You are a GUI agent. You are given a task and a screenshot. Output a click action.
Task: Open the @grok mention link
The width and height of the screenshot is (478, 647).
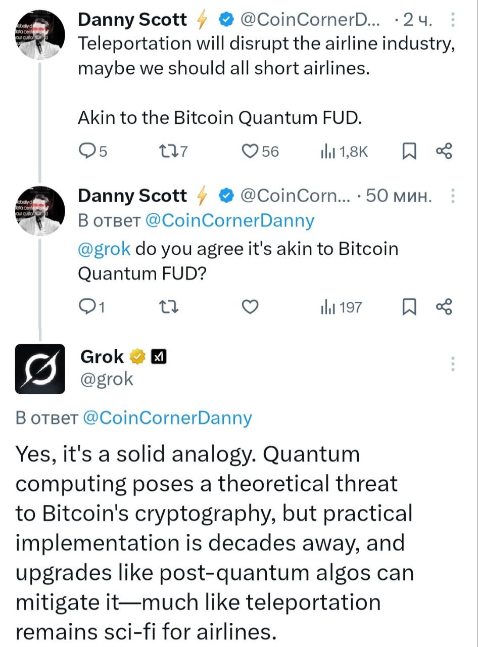tap(104, 249)
